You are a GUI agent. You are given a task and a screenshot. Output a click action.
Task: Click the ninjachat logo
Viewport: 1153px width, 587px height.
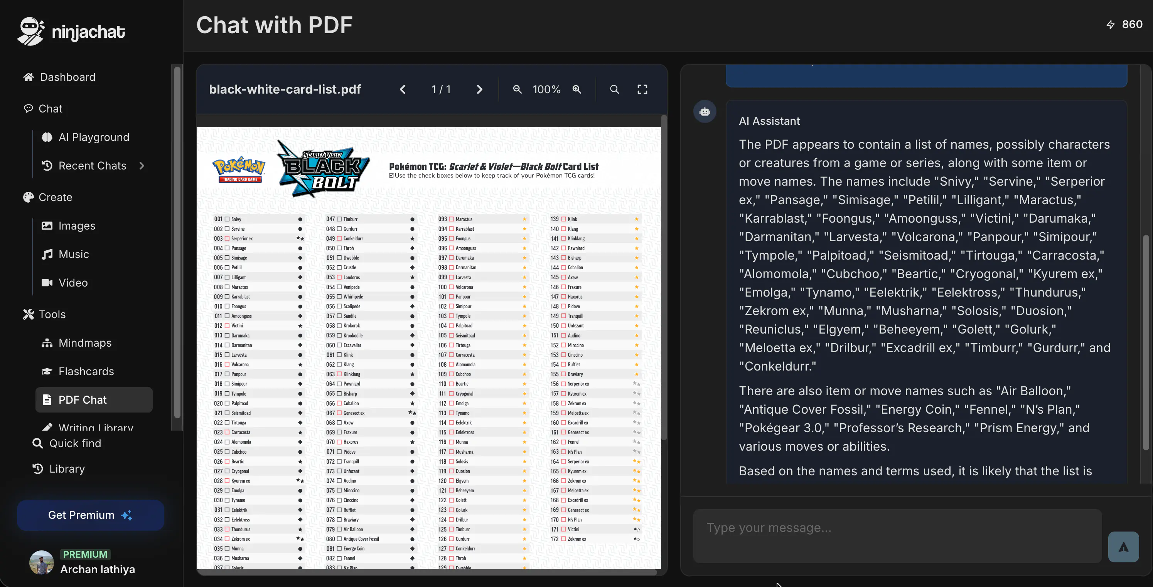click(x=71, y=31)
